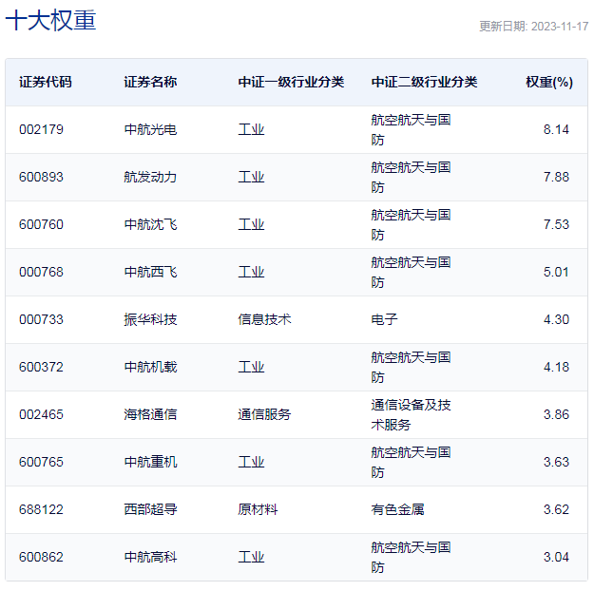594x591 pixels.
Task: Click the 中证二级行业分类 column header
Action: pos(424,82)
